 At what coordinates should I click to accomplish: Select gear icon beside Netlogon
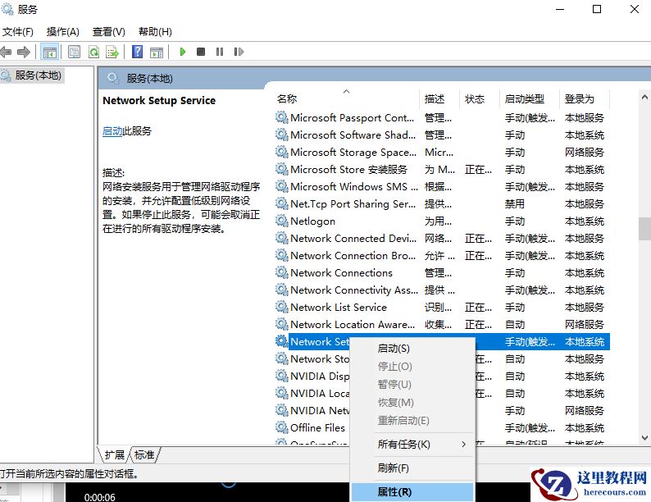pos(282,221)
